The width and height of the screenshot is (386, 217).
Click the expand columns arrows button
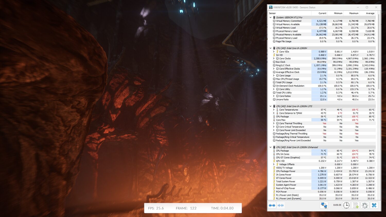pos(272,205)
